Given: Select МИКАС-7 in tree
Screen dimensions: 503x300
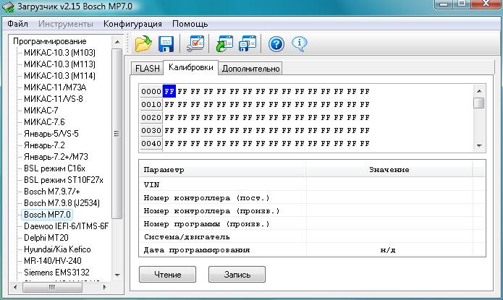Looking at the screenshot, I should [x=41, y=111].
